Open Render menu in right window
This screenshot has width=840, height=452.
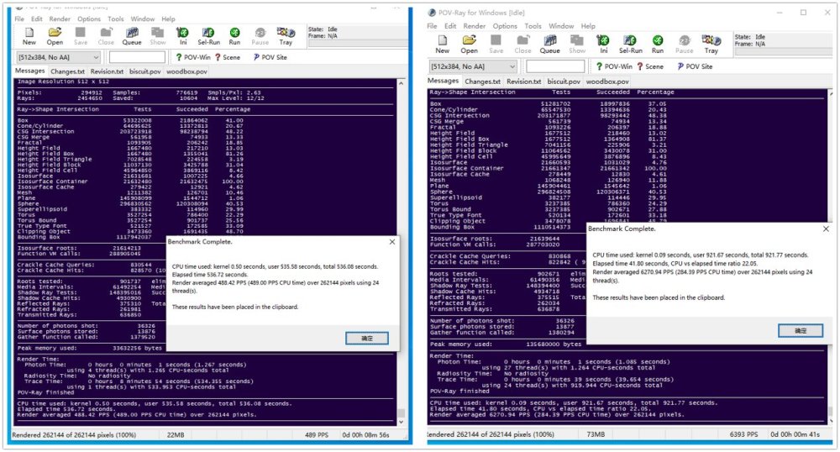coord(475,26)
